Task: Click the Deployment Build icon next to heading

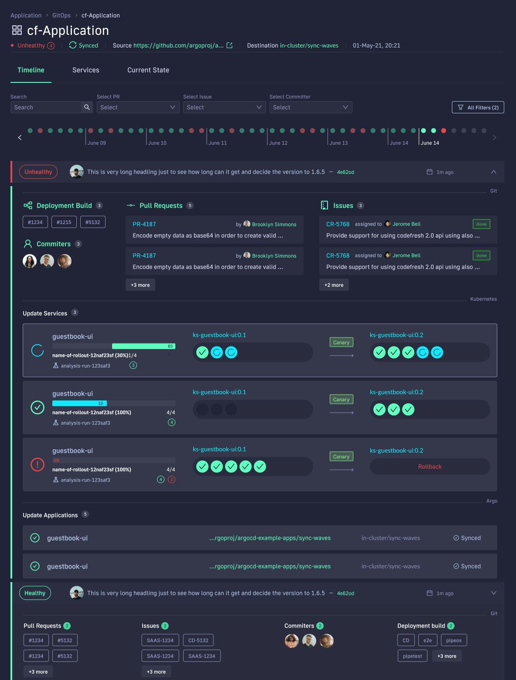Action: click(x=28, y=205)
